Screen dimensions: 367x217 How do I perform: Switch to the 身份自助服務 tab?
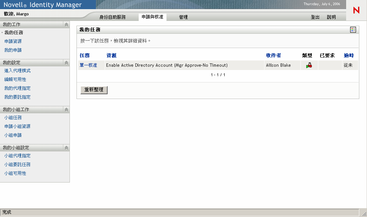click(113, 17)
